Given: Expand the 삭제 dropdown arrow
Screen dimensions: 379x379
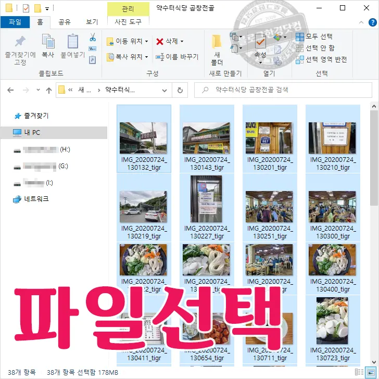Looking at the screenshot, I should tap(182, 41).
